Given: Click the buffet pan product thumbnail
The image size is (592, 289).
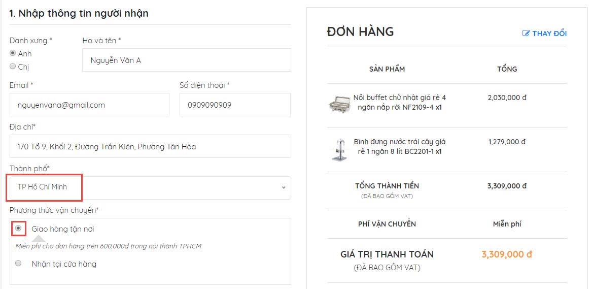Looking at the screenshot, I should coord(339,104).
